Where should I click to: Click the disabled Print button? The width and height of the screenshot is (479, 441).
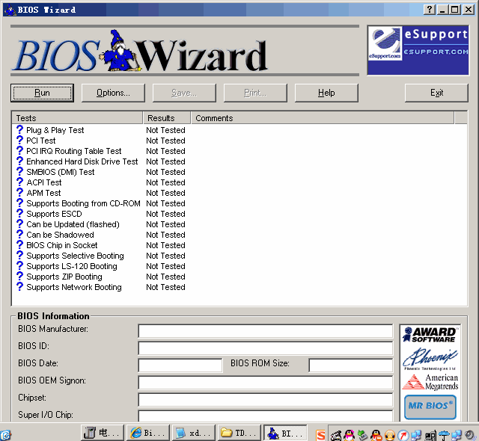[255, 93]
